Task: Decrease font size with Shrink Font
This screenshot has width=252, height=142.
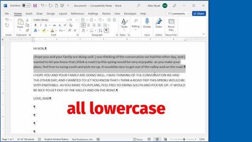Action: [x=75, y=30]
